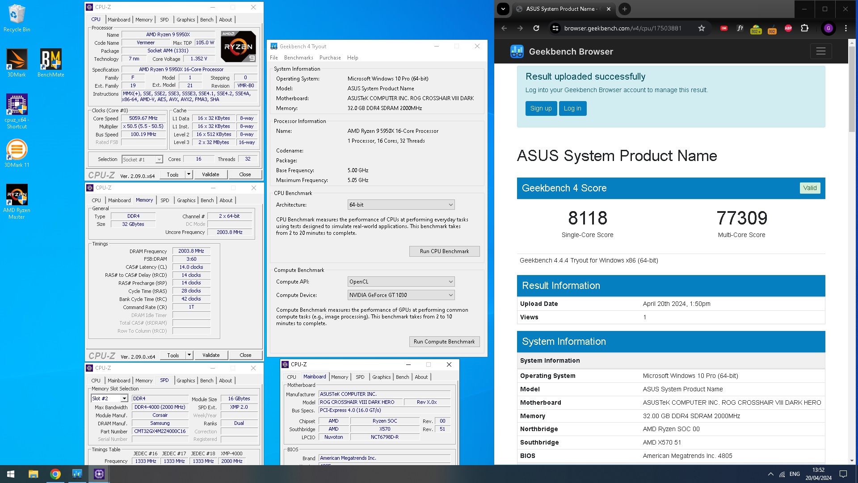Click the Valid badge on Geekbench score

pyautogui.click(x=810, y=188)
